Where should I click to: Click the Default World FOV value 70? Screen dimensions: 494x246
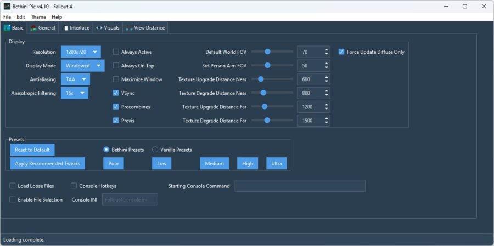coord(305,52)
